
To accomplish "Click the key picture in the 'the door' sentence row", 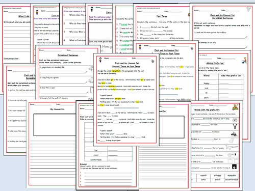I will pyautogui.click(x=232, y=155).
